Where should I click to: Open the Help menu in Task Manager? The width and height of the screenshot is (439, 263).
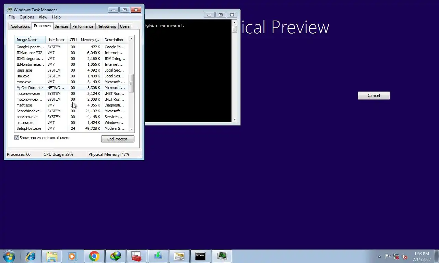(x=56, y=17)
